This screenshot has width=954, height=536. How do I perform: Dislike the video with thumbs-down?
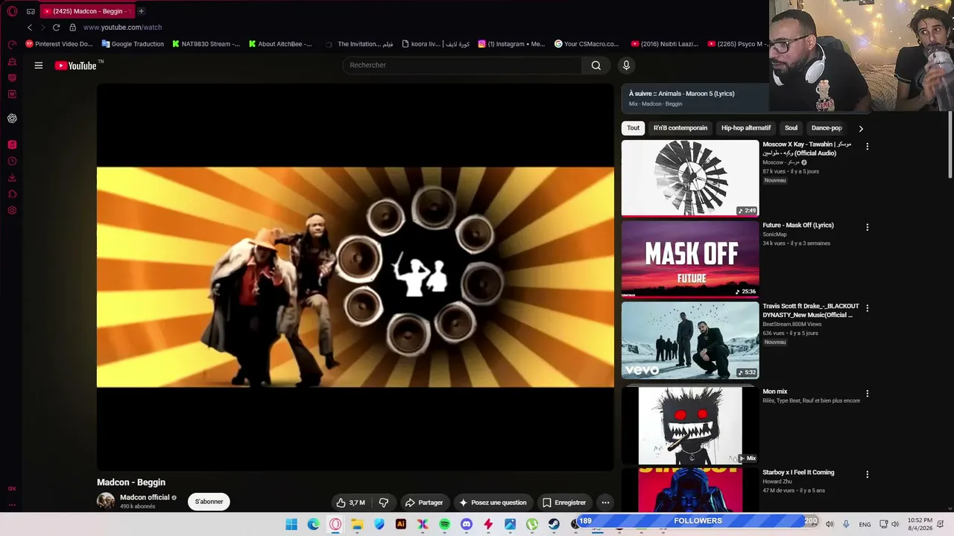(384, 502)
